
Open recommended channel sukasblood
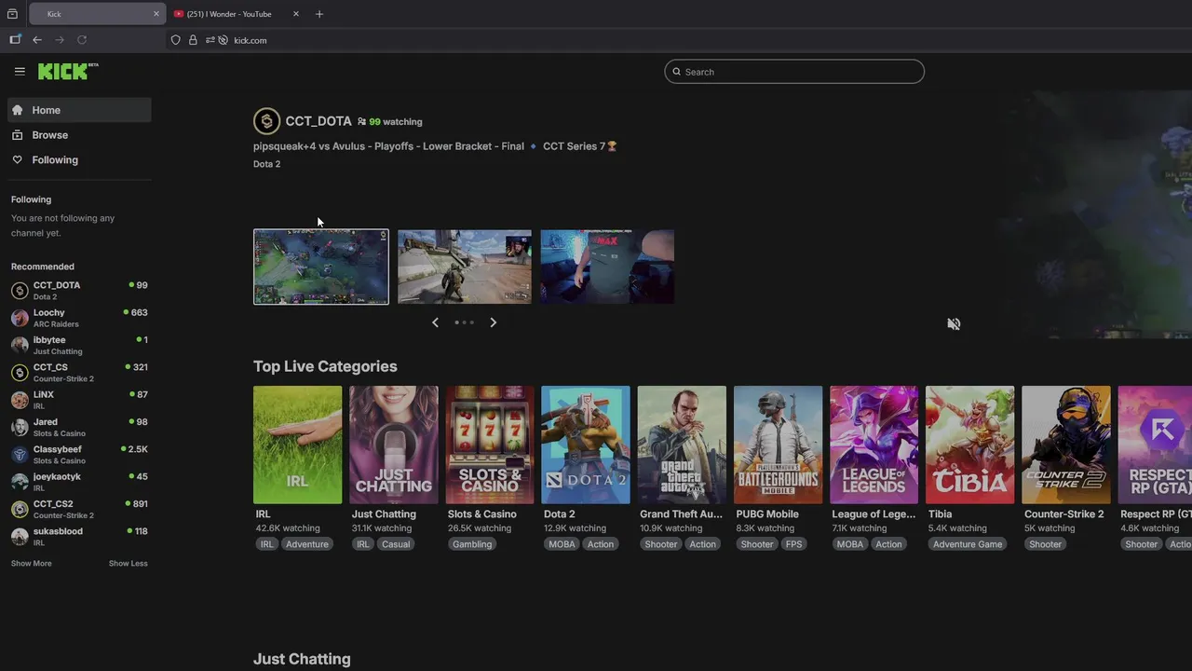(79, 536)
